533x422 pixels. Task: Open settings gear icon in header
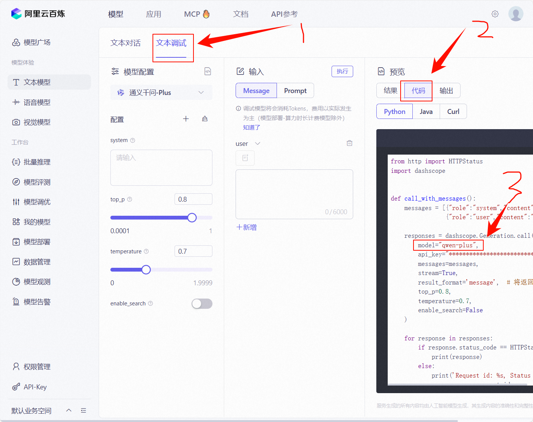click(495, 14)
